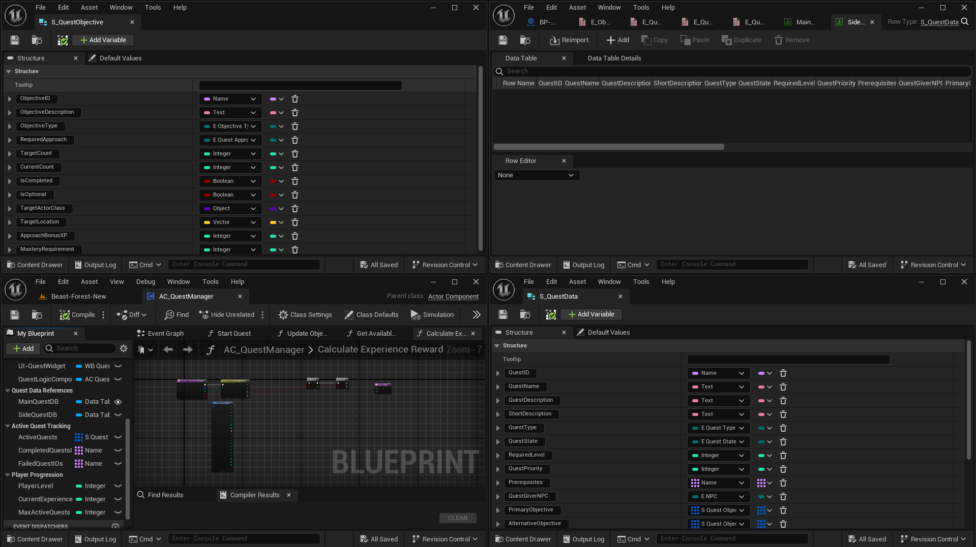Click the Simulation play icon

pos(415,315)
